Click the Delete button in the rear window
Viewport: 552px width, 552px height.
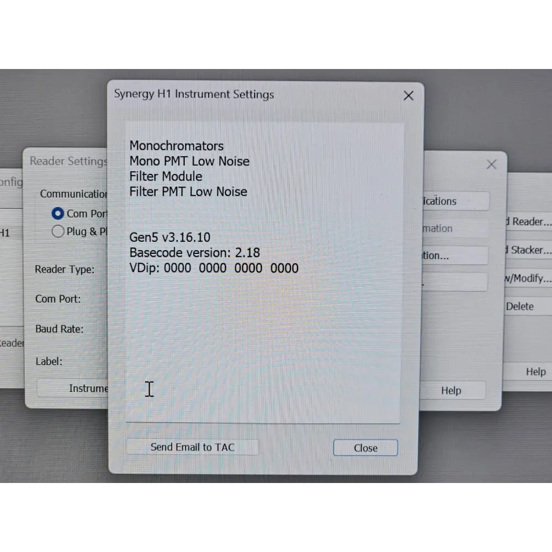tap(528, 306)
